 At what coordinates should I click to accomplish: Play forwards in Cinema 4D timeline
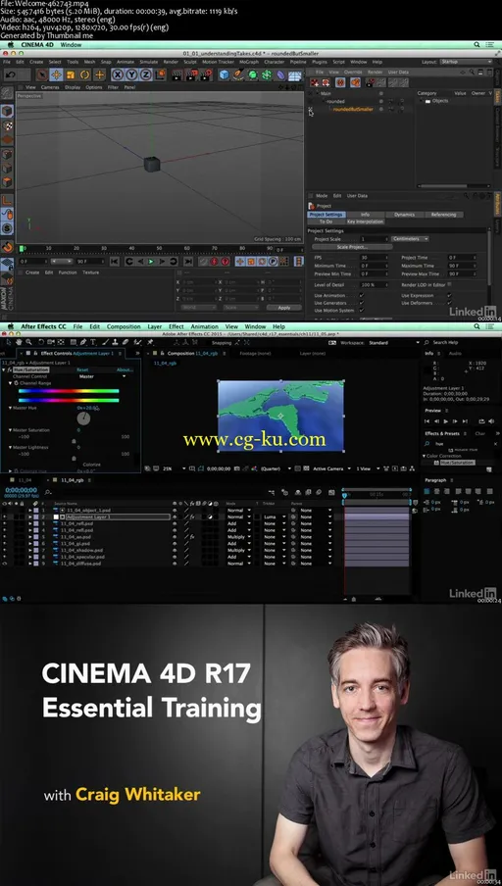click(151, 262)
